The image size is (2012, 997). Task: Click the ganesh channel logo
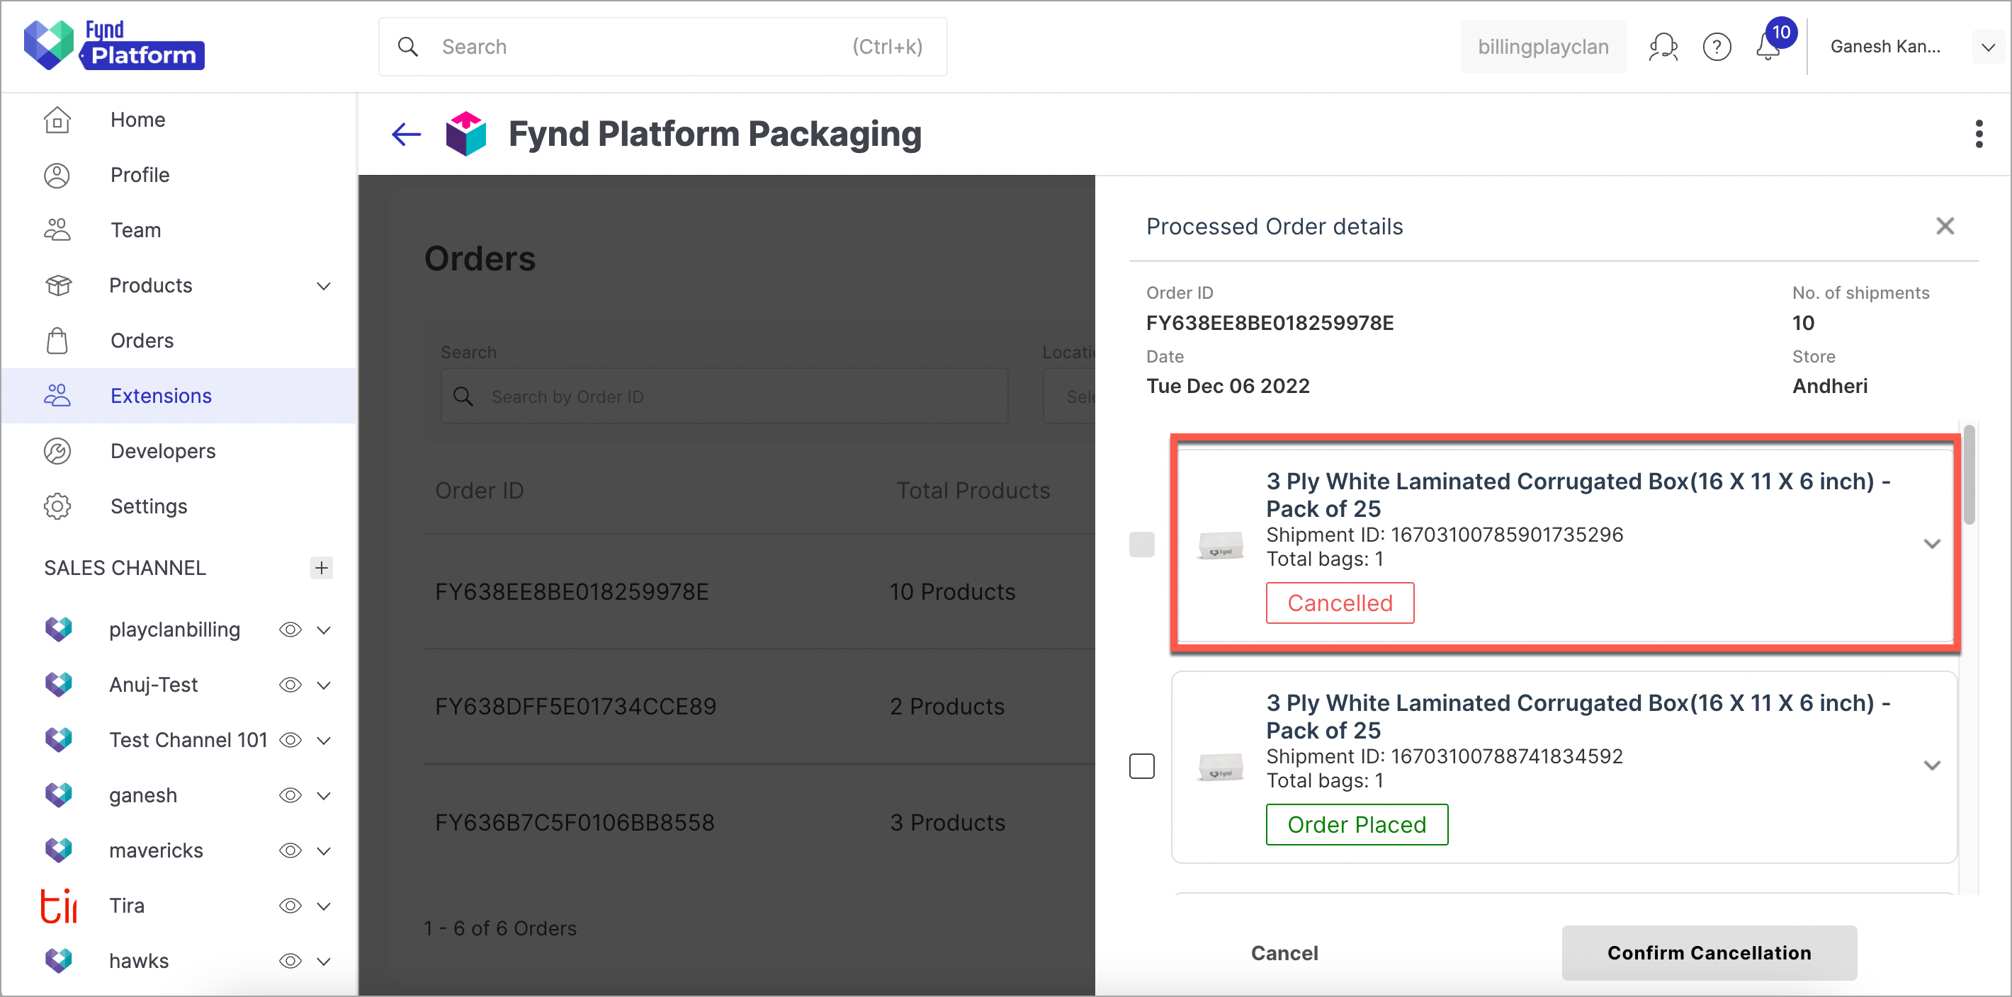tap(59, 794)
